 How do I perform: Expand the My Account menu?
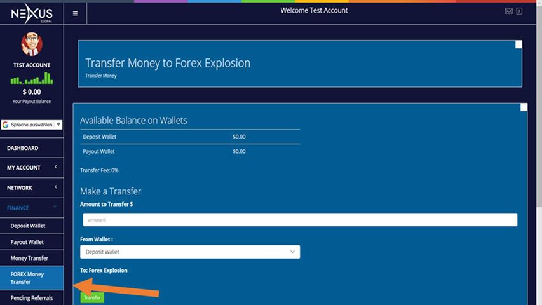pyautogui.click(x=32, y=168)
